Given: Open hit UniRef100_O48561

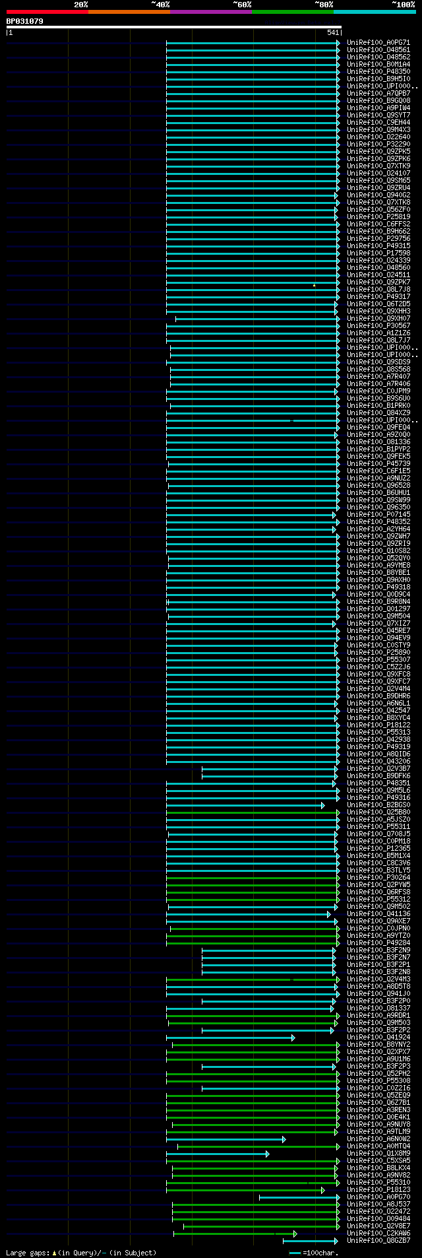Looking at the screenshot, I should point(378,50).
